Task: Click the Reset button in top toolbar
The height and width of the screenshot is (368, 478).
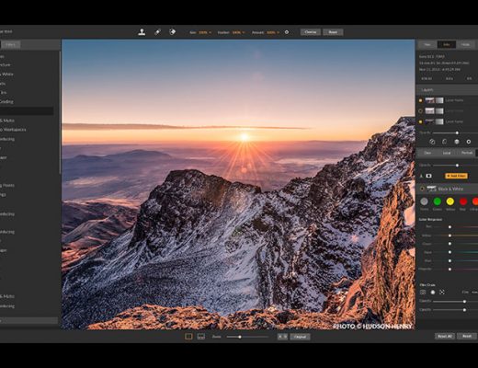Action: coord(333,32)
